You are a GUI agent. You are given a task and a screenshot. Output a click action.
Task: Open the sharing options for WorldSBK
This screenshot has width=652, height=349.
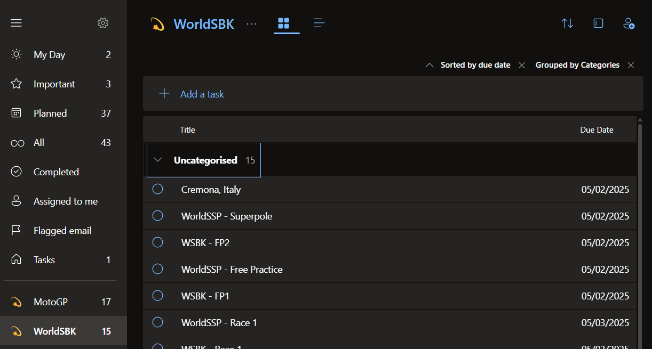[629, 23]
